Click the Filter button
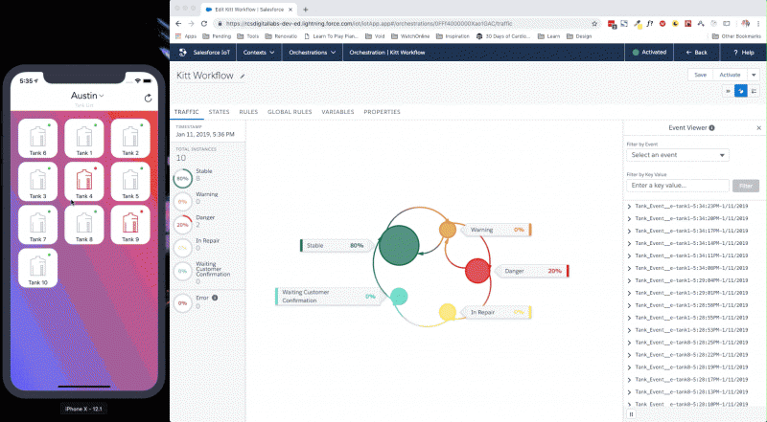Image resolution: width=767 pixels, height=422 pixels. 746,186
